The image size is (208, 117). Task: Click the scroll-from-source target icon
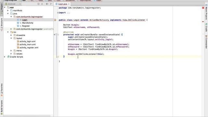pyautogui.click(x=38, y=4)
